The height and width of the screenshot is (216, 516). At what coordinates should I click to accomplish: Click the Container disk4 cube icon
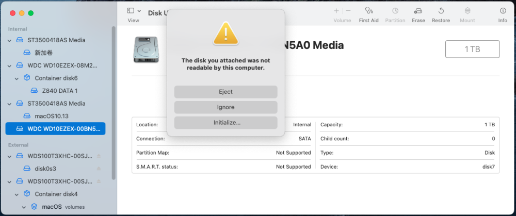click(27, 194)
